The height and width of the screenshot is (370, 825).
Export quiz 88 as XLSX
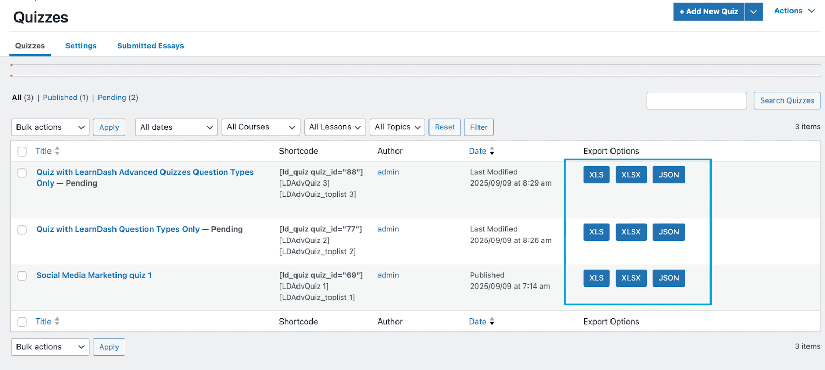click(631, 175)
